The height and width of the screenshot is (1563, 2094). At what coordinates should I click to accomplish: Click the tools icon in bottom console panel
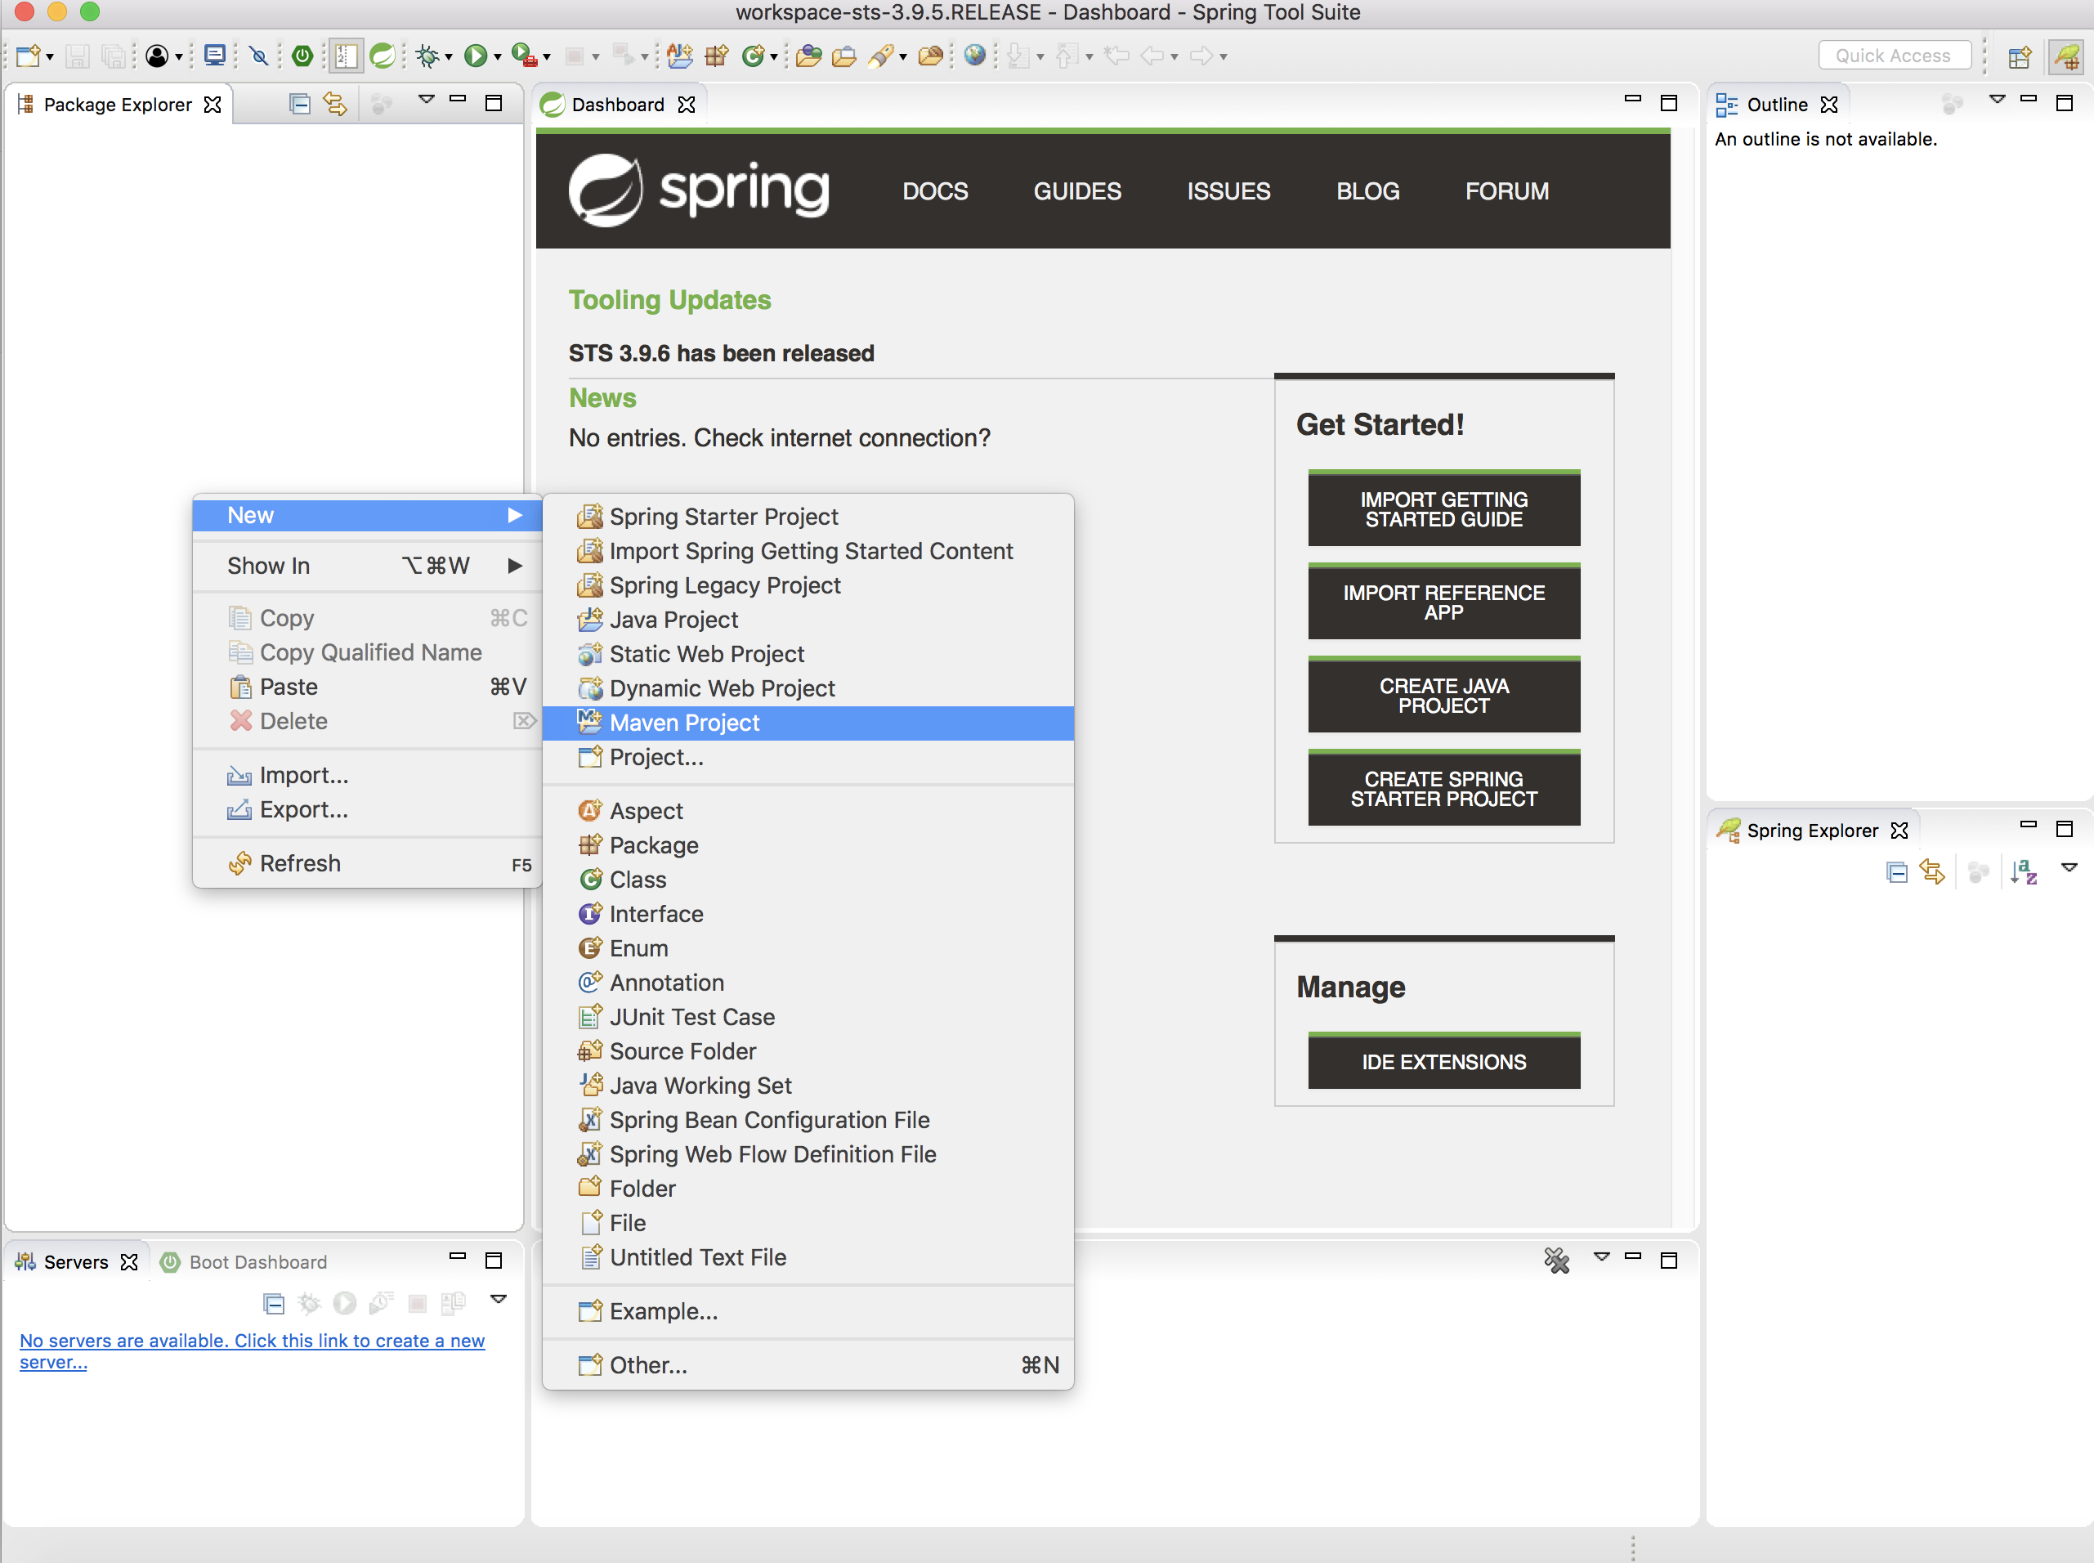point(1556,1261)
